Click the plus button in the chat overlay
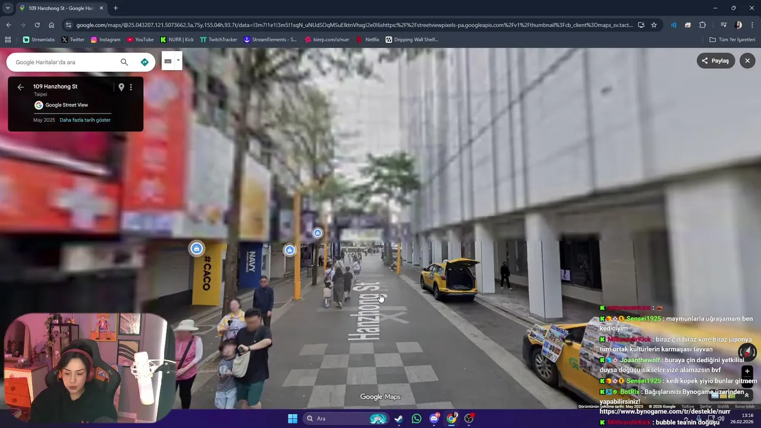Screen dimensions: 761x428 (747, 372)
